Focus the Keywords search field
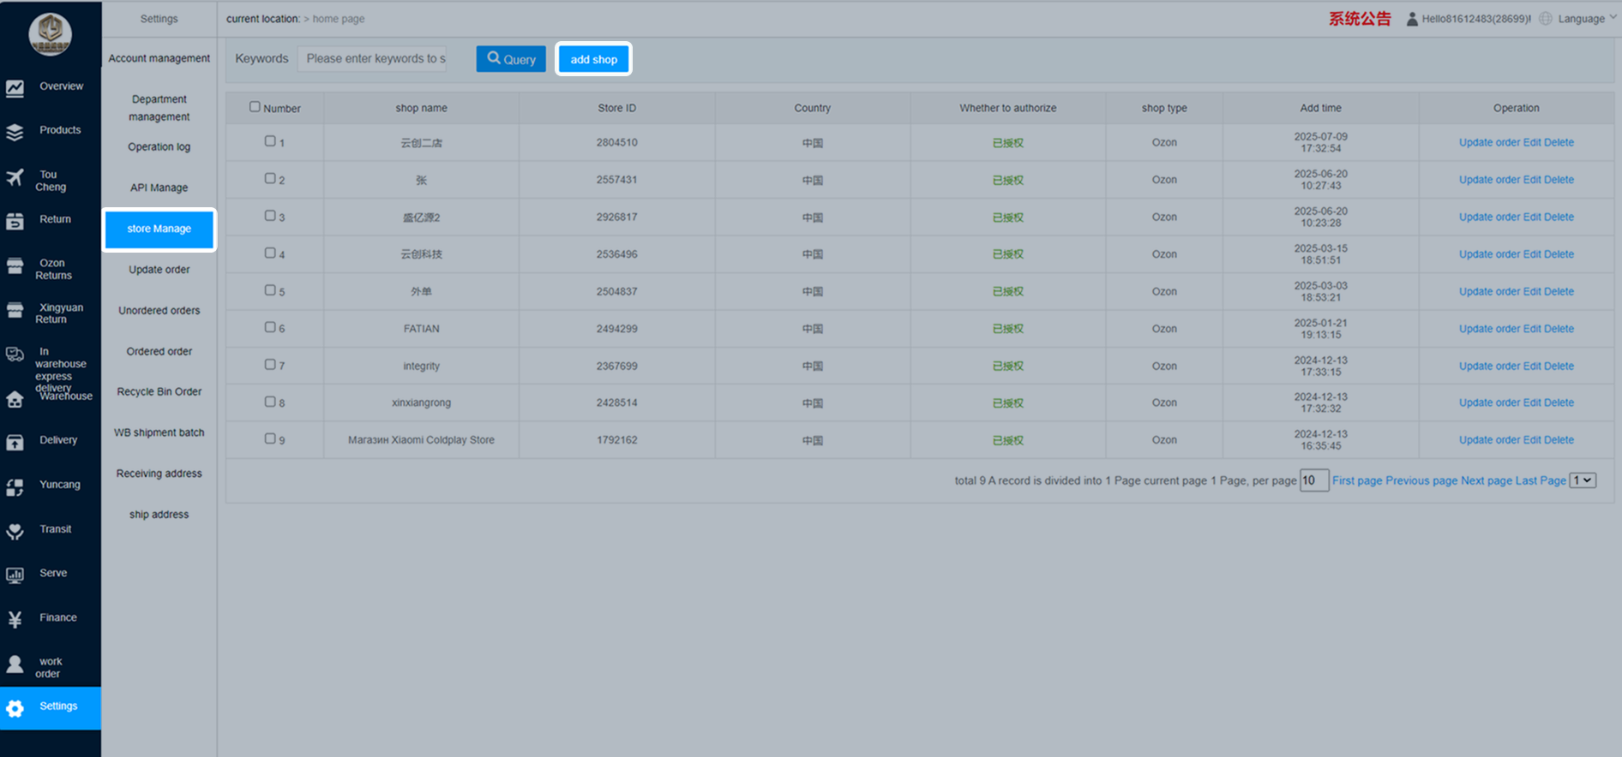The image size is (1622, 757). click(373, 58)
